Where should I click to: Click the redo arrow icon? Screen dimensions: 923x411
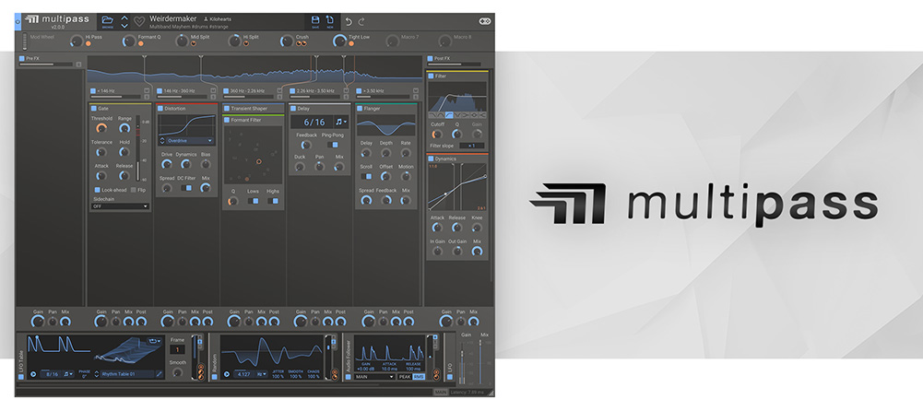tap(361, 21)
